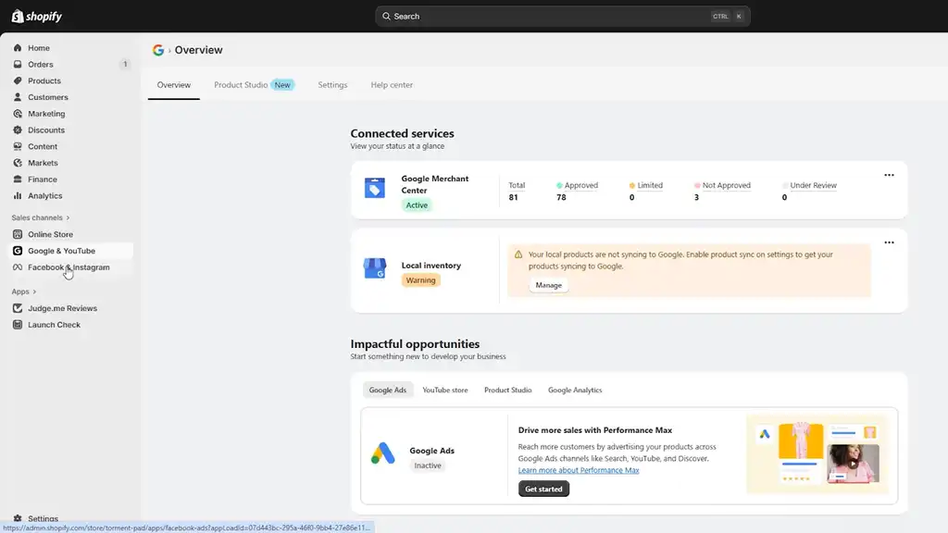Open the Online Store sales channel
The width and height of the screenshot is (948, 533).
pyautogui.click(x=50, y=235)
